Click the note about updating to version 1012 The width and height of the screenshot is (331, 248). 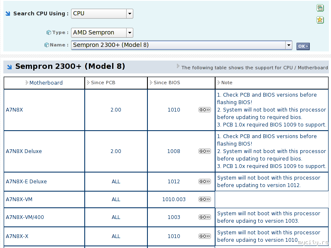pos(269,181)
